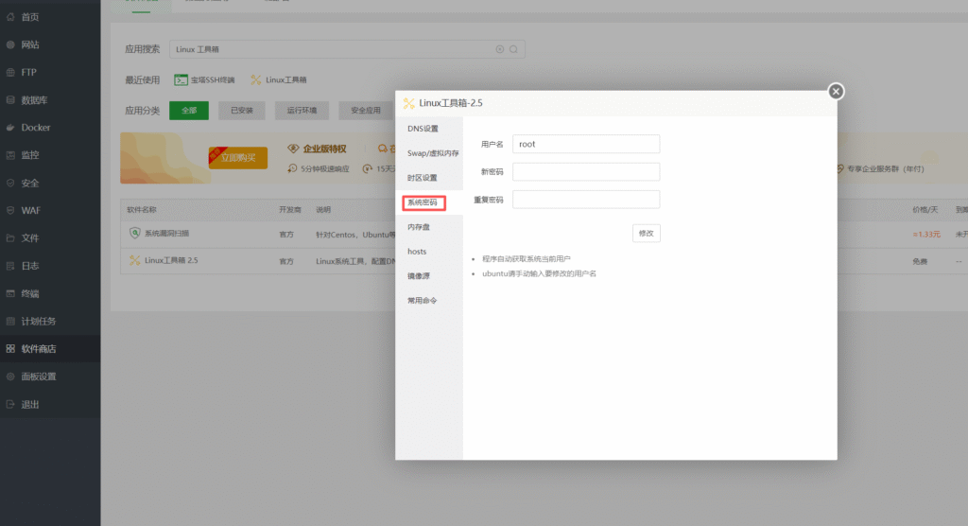Select the Swap/虚拟内存 tab
This screenshot has width=968, height=526.
pos(433,153)
